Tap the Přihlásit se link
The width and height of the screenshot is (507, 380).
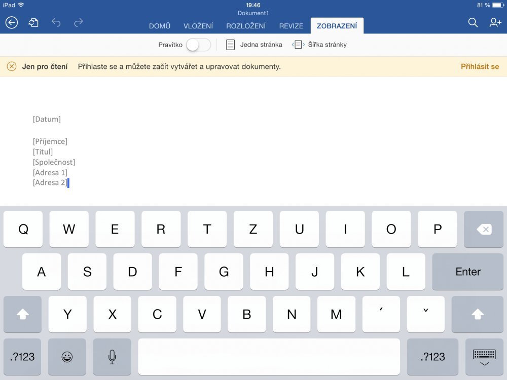click(480, 66)
